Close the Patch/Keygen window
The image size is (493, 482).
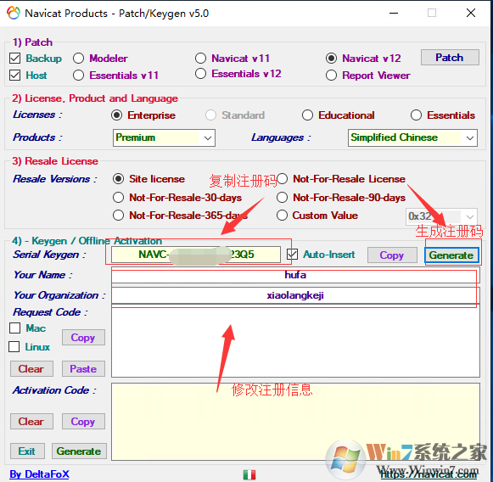pos(471,13)
